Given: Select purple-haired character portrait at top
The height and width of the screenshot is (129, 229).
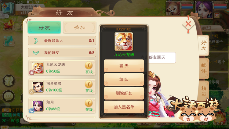Looking at the screenshot, I should click(x=204, y=8).
